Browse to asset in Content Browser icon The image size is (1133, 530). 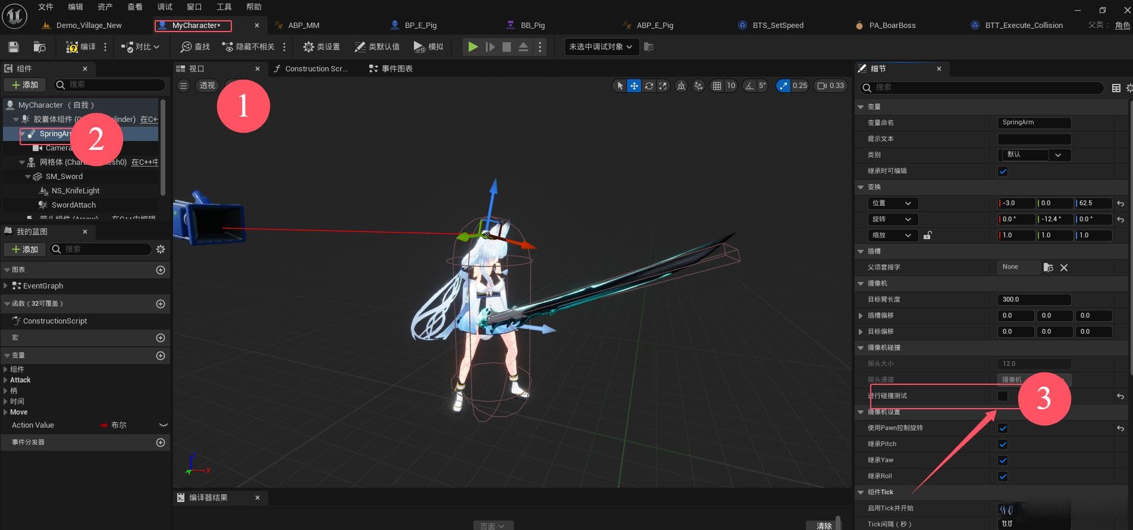point(40,47)
